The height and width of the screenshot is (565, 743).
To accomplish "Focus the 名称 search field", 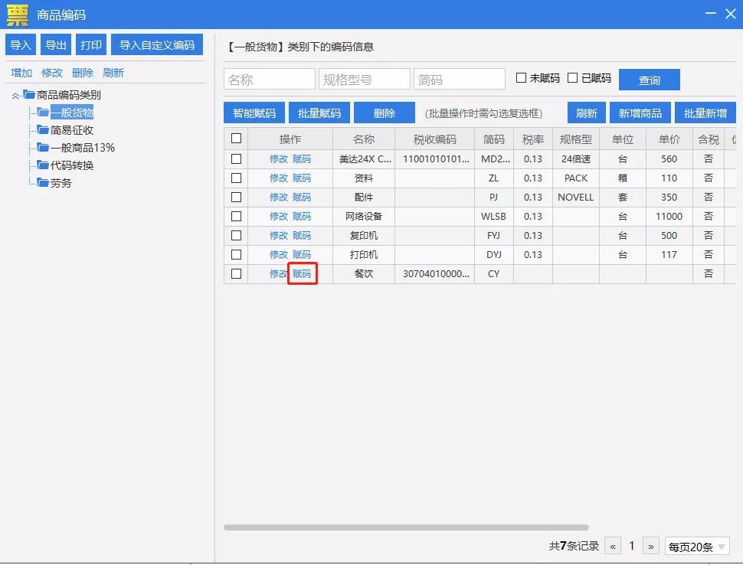I will tap(270, 79).
